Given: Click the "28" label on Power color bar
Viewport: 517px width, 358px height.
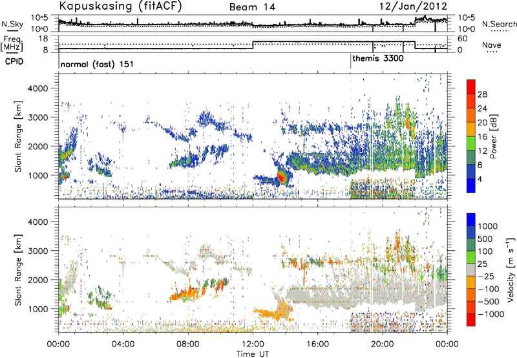Looking at the screenshot, I should (482, 94).
